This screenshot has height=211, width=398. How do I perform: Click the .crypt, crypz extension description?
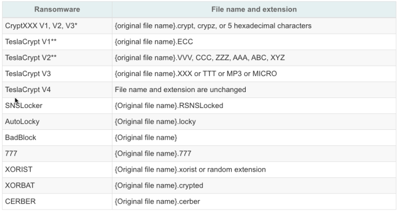[x=213, y=25]
